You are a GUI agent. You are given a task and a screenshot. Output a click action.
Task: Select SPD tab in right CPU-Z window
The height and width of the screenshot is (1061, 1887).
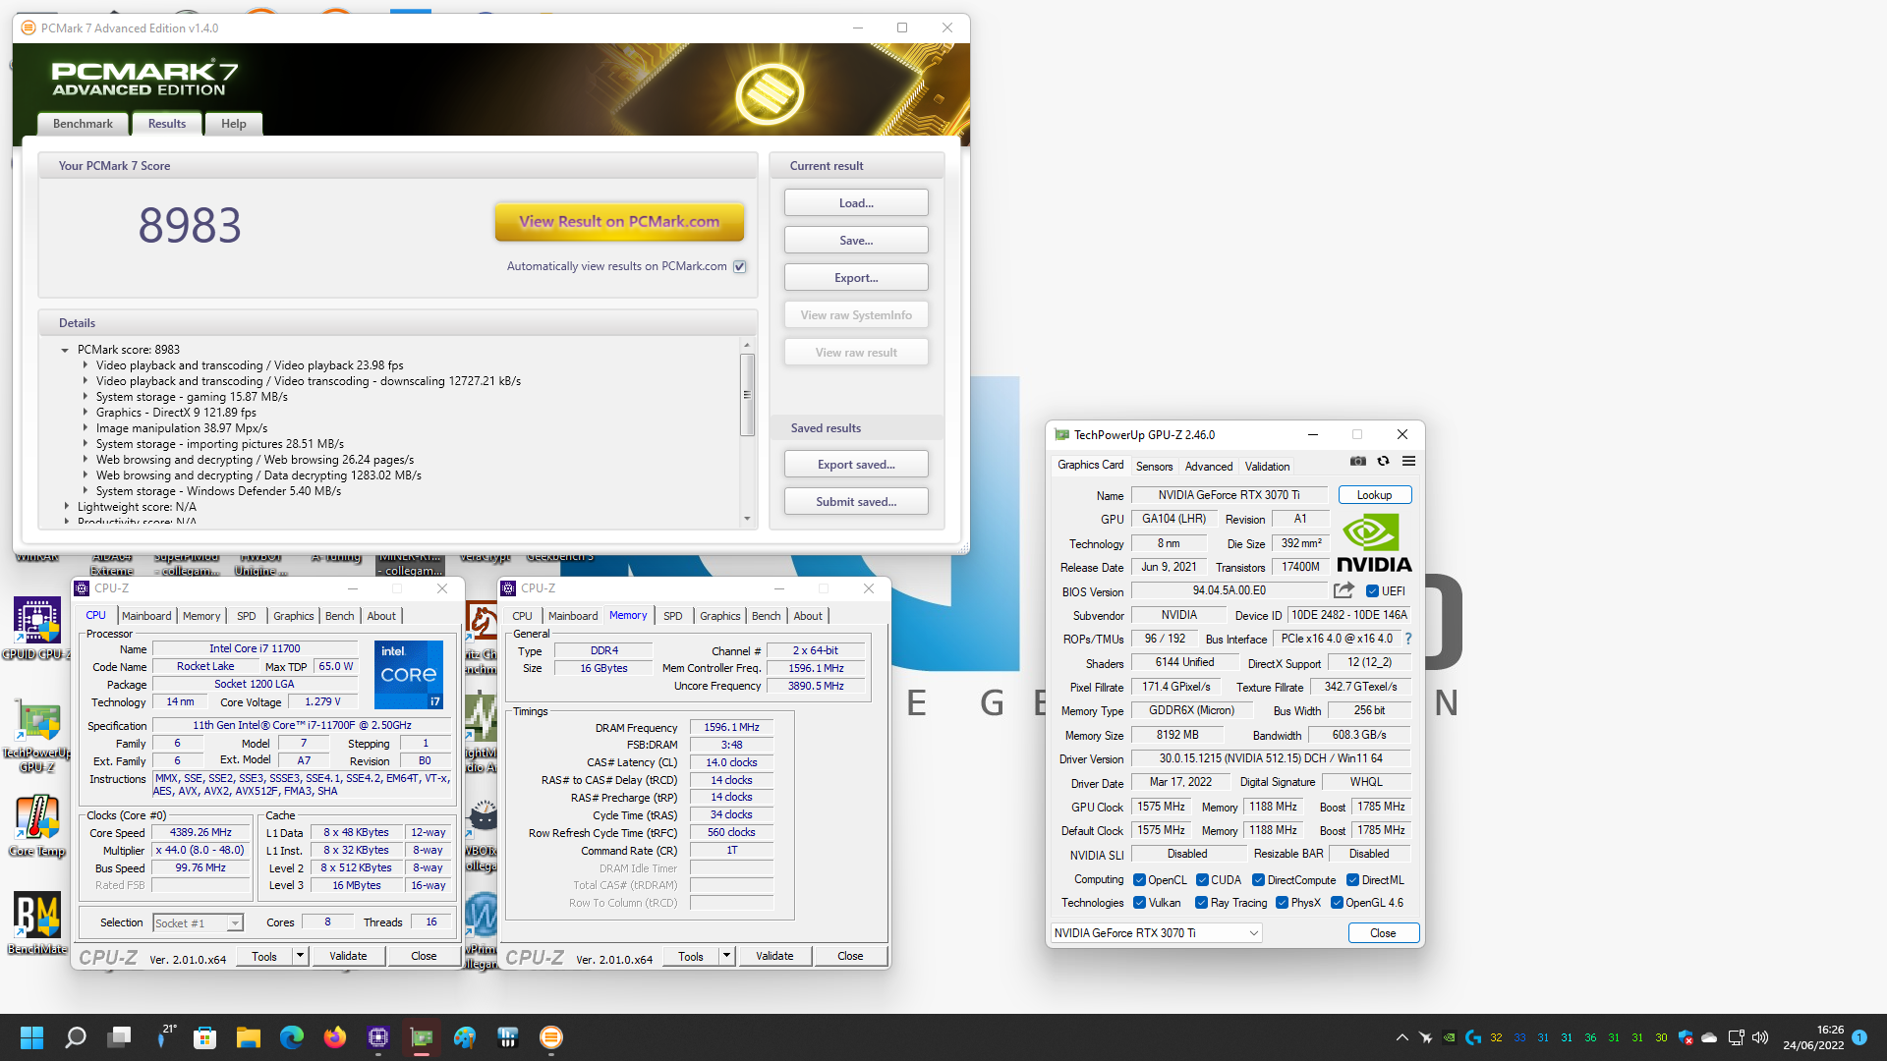tap(672, 616)
